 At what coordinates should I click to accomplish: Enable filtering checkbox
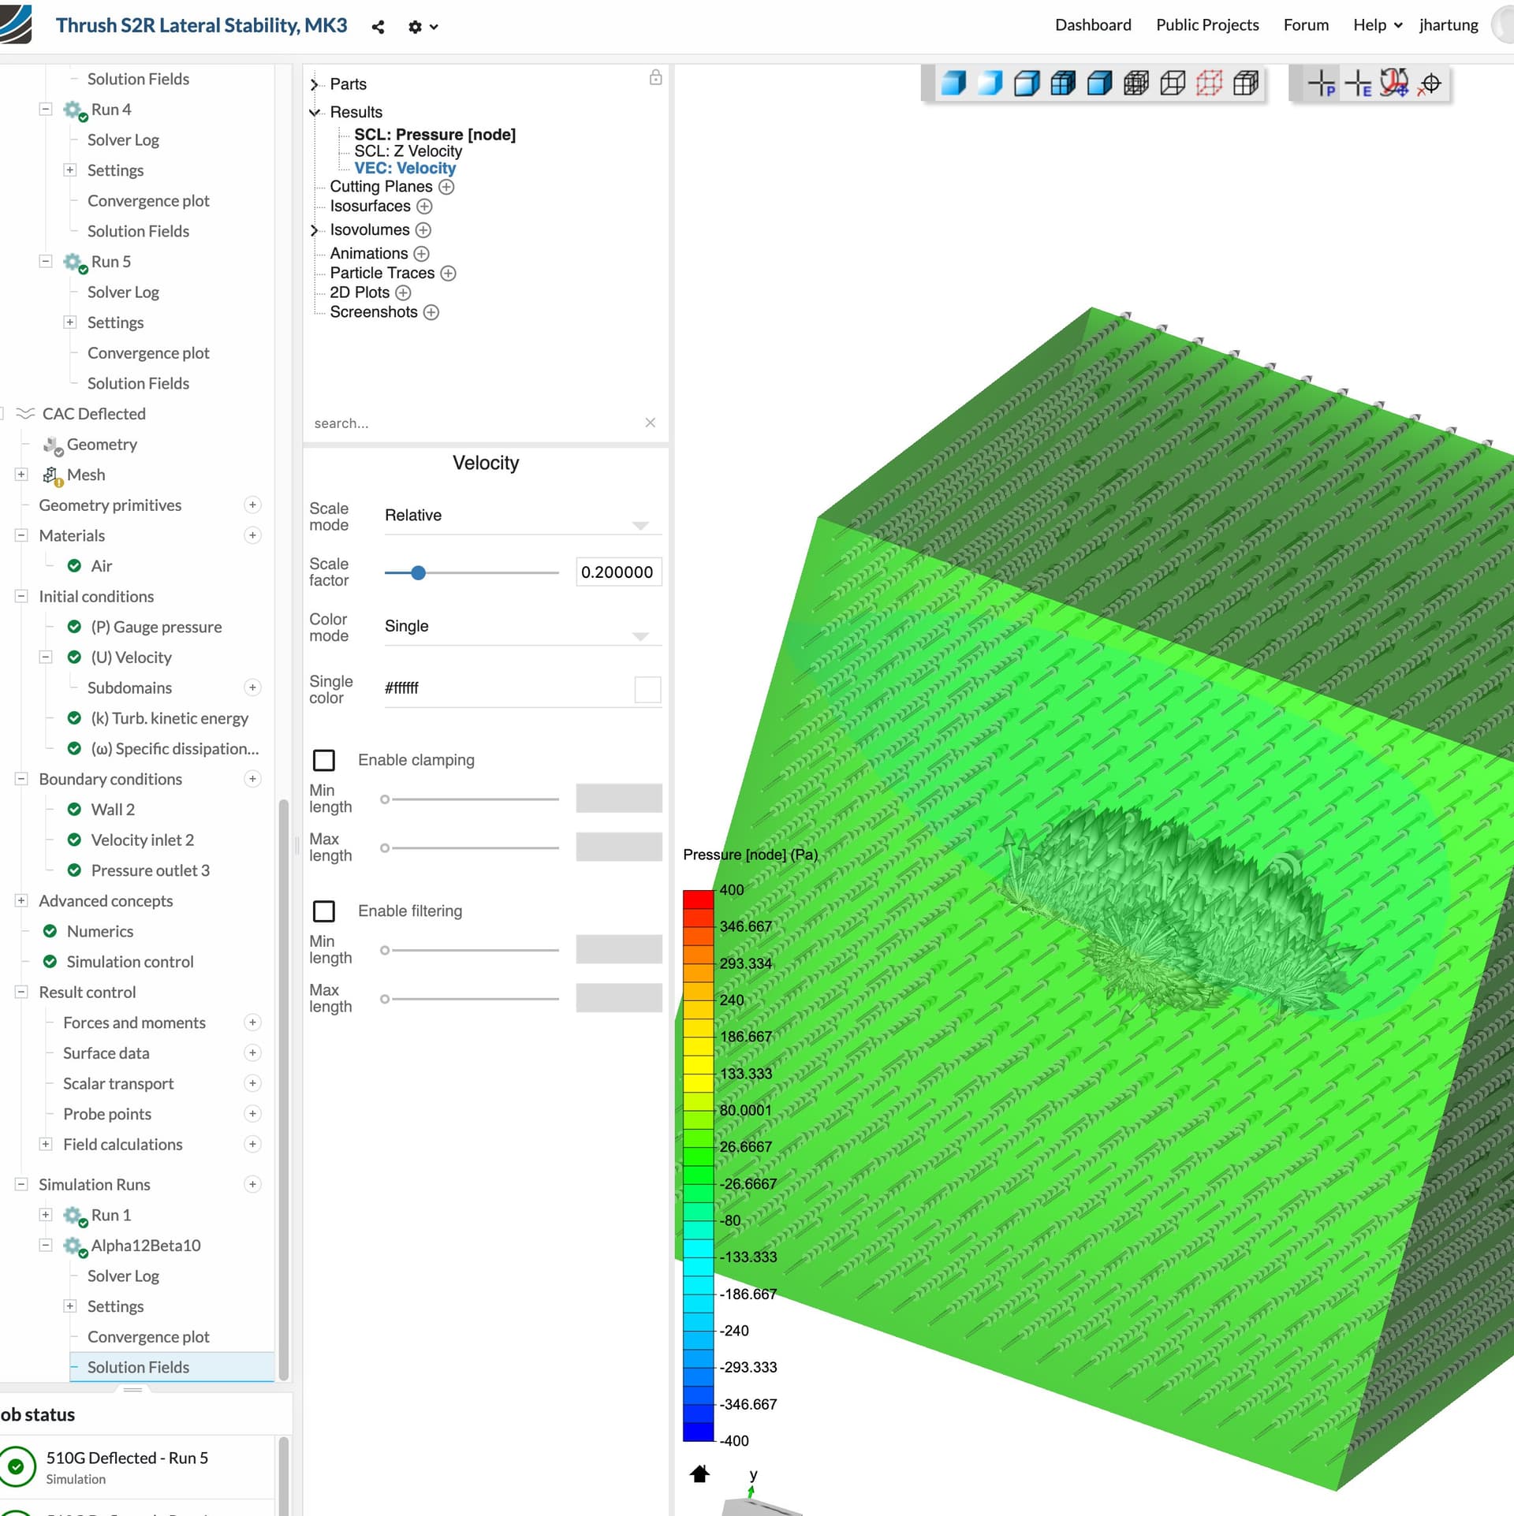pos(324,911)
